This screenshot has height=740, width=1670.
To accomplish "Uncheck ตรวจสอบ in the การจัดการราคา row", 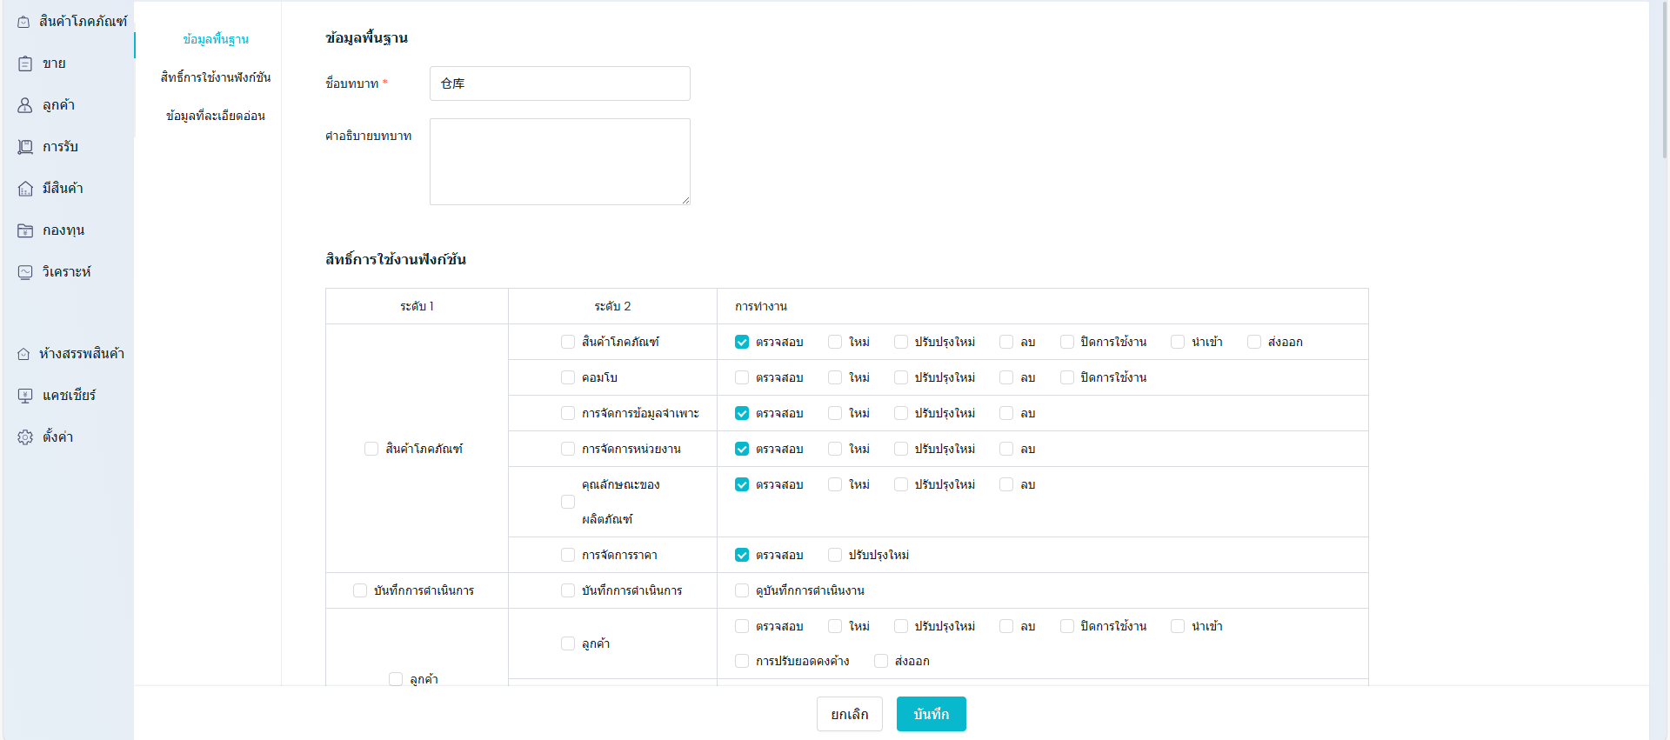I will 742,555.
